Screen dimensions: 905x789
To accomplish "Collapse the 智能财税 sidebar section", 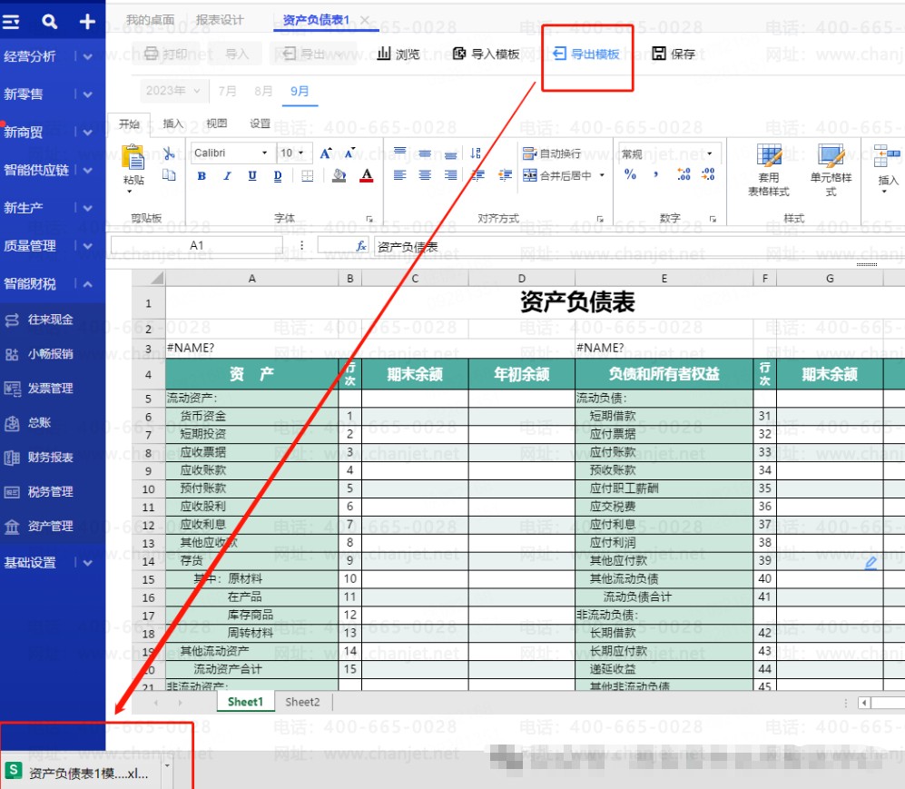I will tap(87, 284).
